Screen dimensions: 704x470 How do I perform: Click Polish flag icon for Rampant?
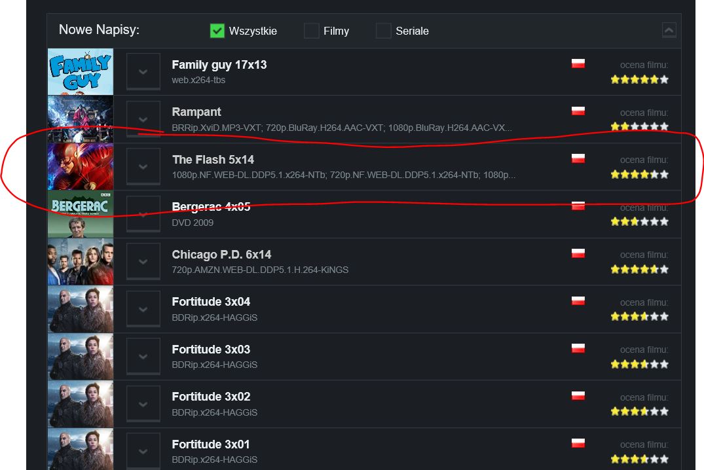[578, 111]
